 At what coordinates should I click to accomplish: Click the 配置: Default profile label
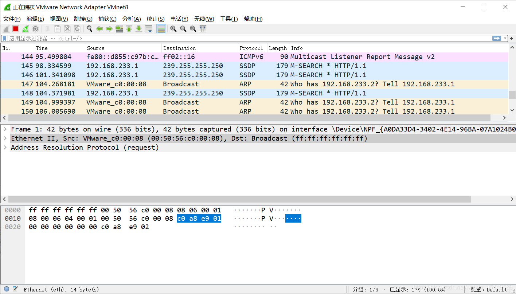click(489, 290)
